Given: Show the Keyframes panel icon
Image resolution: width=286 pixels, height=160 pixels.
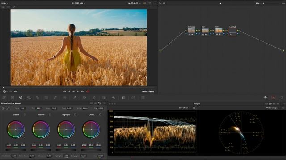Looking at the screenshot, I should tap(265, 98).
